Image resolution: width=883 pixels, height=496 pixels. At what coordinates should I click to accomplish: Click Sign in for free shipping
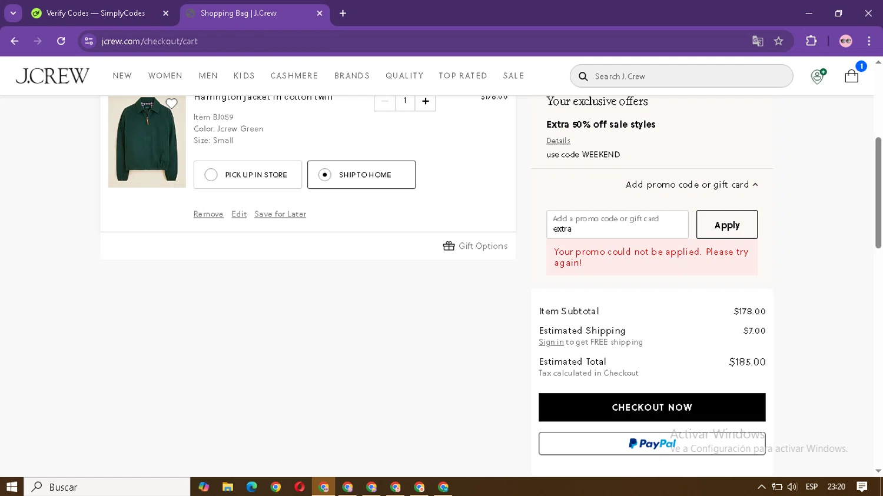[x=551, y=342]
